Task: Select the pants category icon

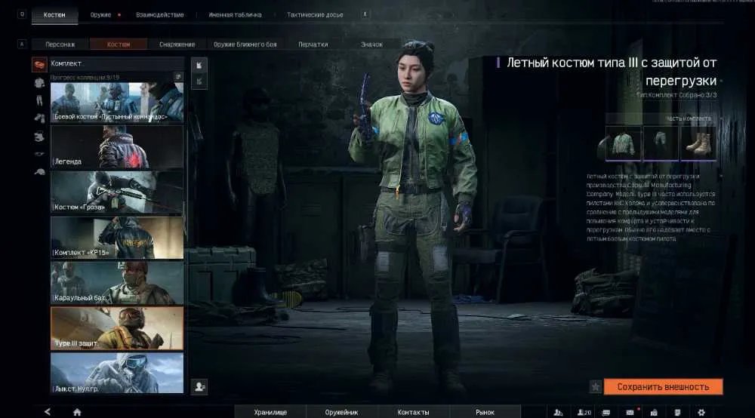Action: click(x=39, y=100)
